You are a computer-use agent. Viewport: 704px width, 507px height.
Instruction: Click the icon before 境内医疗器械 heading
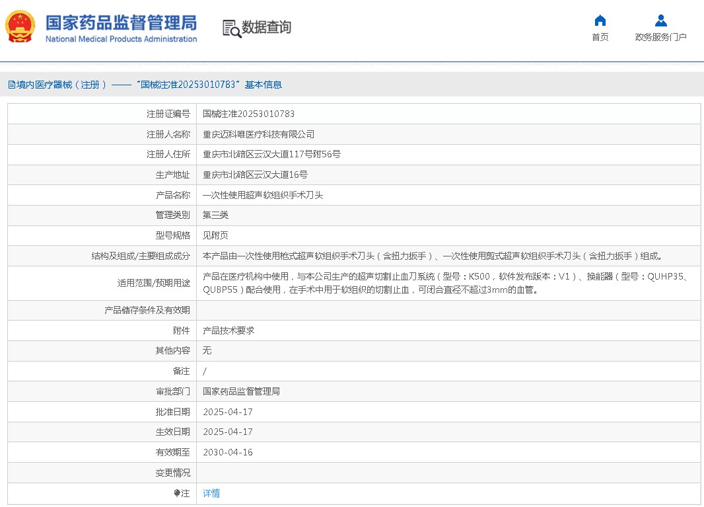(11, 85)
